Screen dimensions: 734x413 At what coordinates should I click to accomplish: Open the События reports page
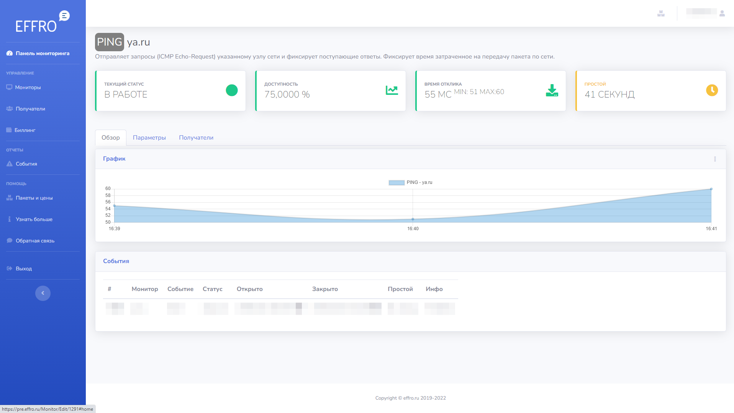[26, 164]
